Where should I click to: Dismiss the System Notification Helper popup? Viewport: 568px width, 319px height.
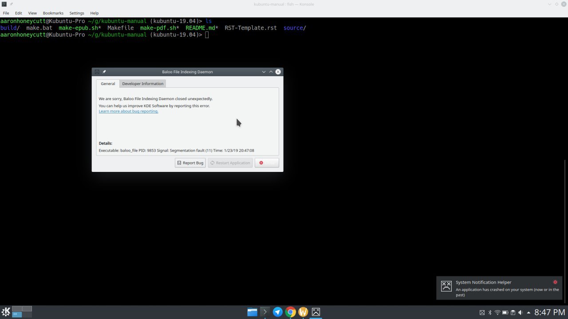555,282
